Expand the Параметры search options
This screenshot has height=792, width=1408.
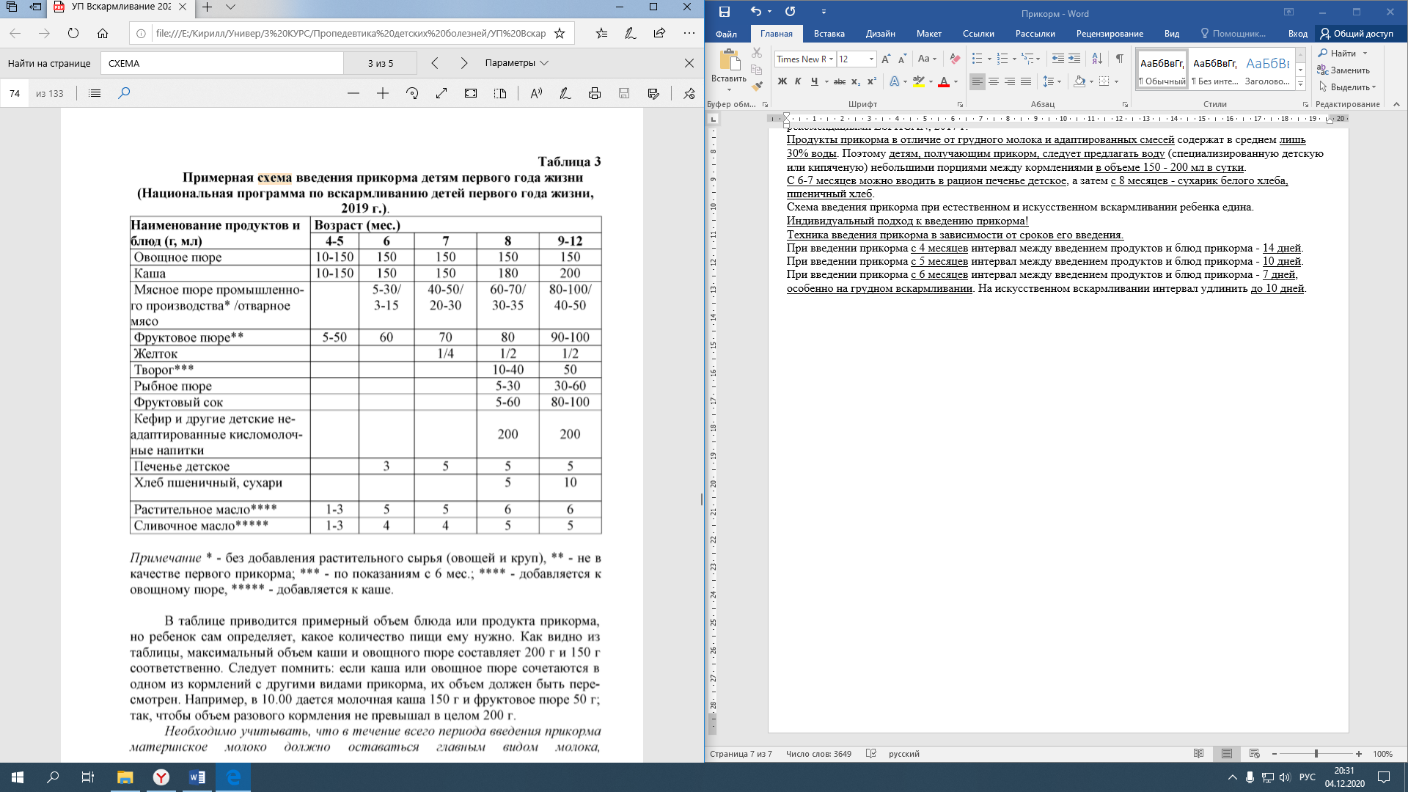[x=516, y=63]
